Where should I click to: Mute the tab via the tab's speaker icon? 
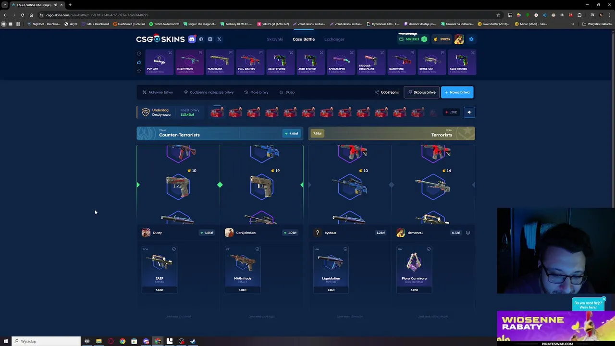56,5
